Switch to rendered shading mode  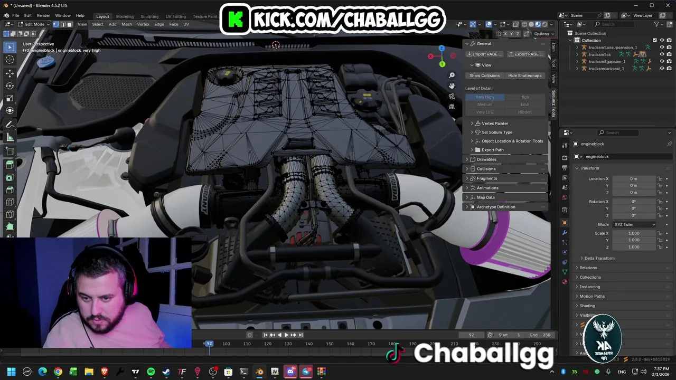point(544,24)
